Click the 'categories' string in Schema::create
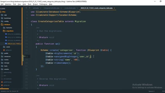165x93 pixels. 66,50
